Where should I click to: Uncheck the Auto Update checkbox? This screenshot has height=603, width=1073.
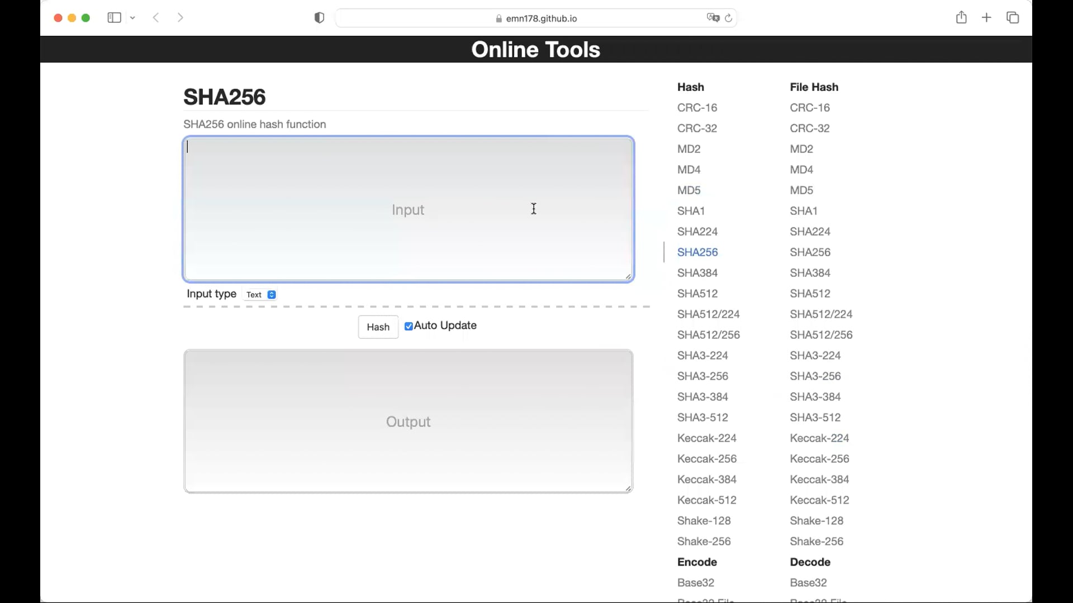pos(409,326)
